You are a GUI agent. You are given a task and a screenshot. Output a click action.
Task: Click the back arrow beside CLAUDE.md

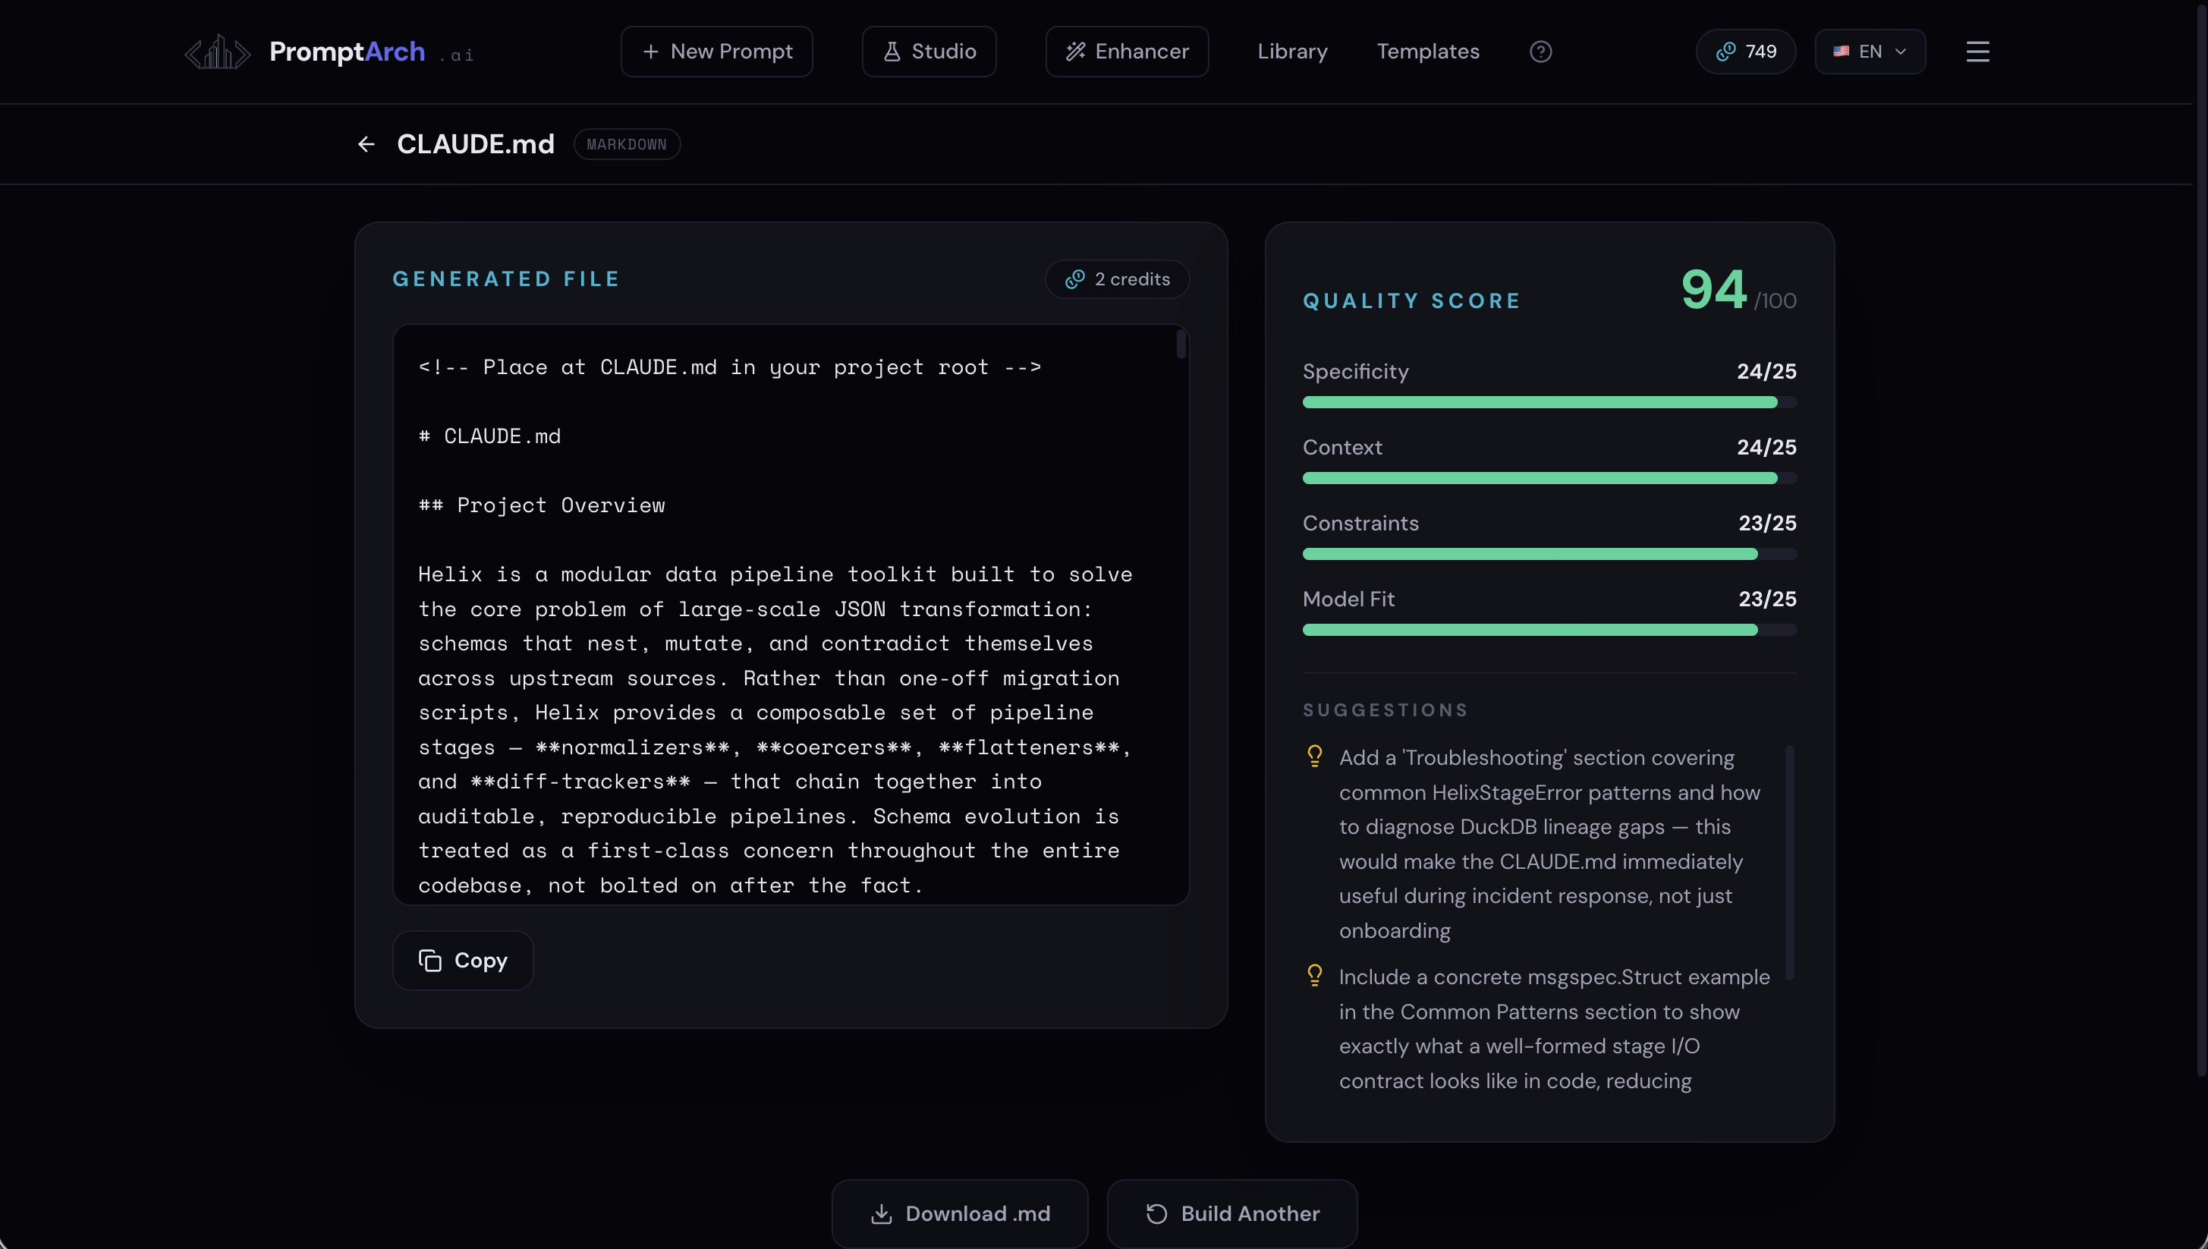click(x=366, y=144)
